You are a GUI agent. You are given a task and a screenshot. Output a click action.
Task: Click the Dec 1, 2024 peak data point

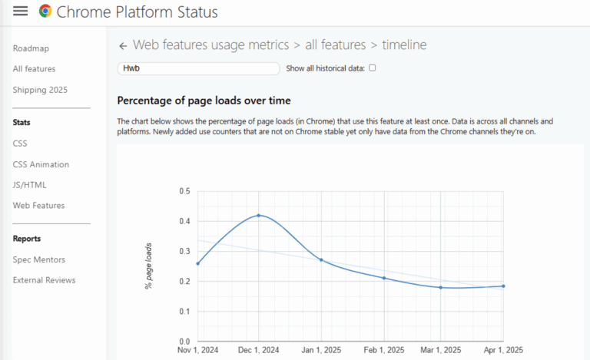click(x=259, y=215)
